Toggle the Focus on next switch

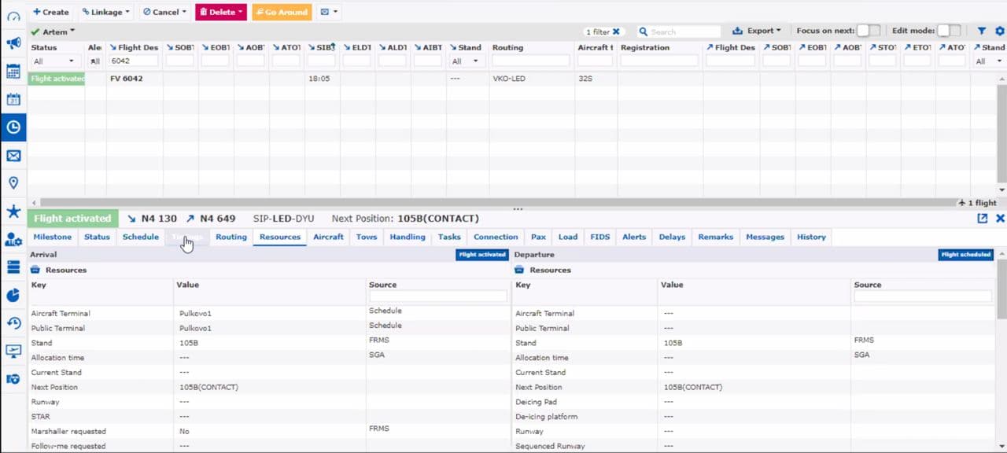pyautogui.click(x=868, y=31)
